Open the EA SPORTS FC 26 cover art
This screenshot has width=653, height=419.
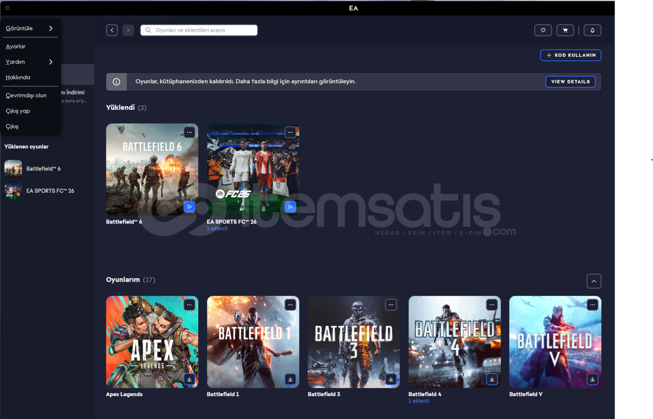click(253, 170)
